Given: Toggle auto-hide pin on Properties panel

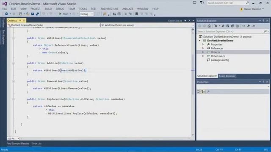Looking at the screenshot, I should coord(263,82).
